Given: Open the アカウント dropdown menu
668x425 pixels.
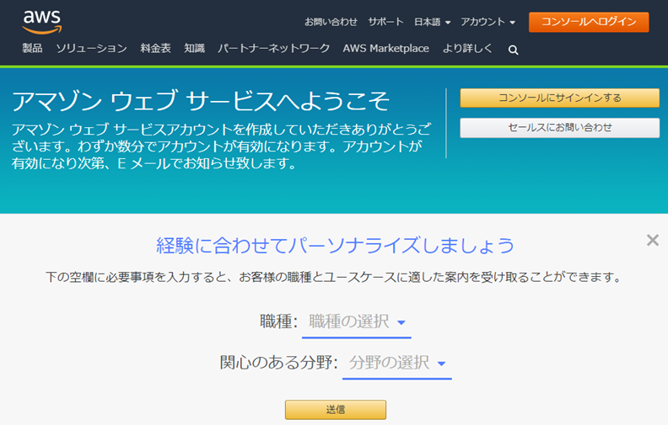Looking at the screenshot, I should coord(488,22).
